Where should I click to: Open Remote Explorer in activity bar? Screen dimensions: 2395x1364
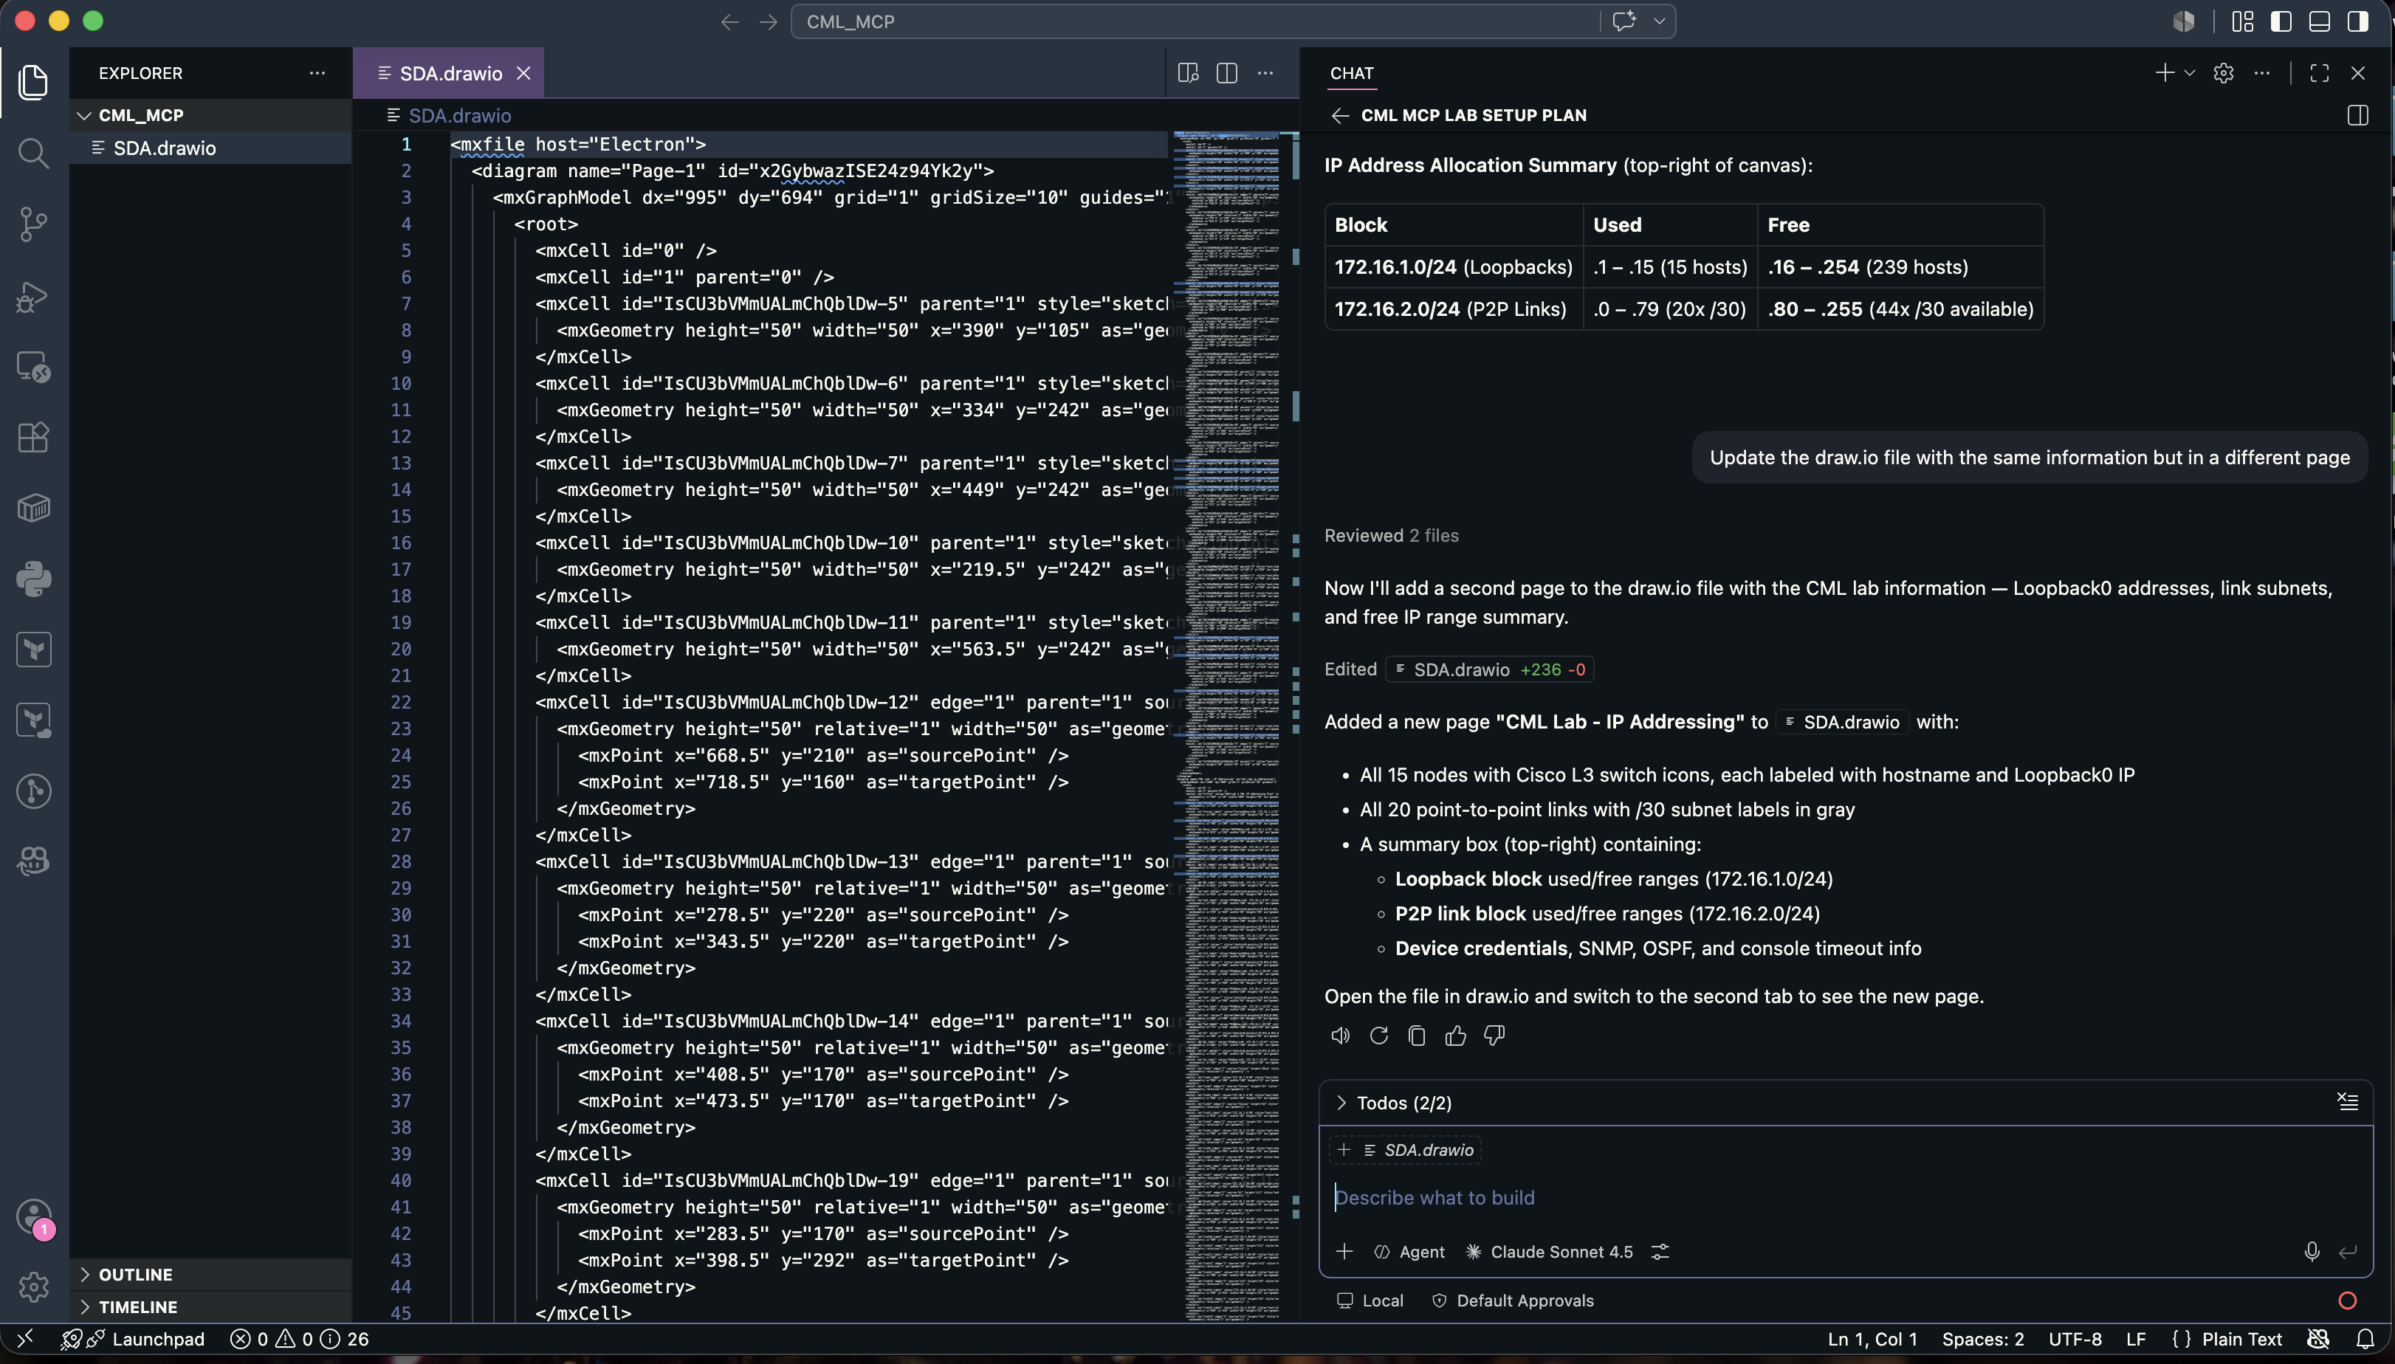34,368
